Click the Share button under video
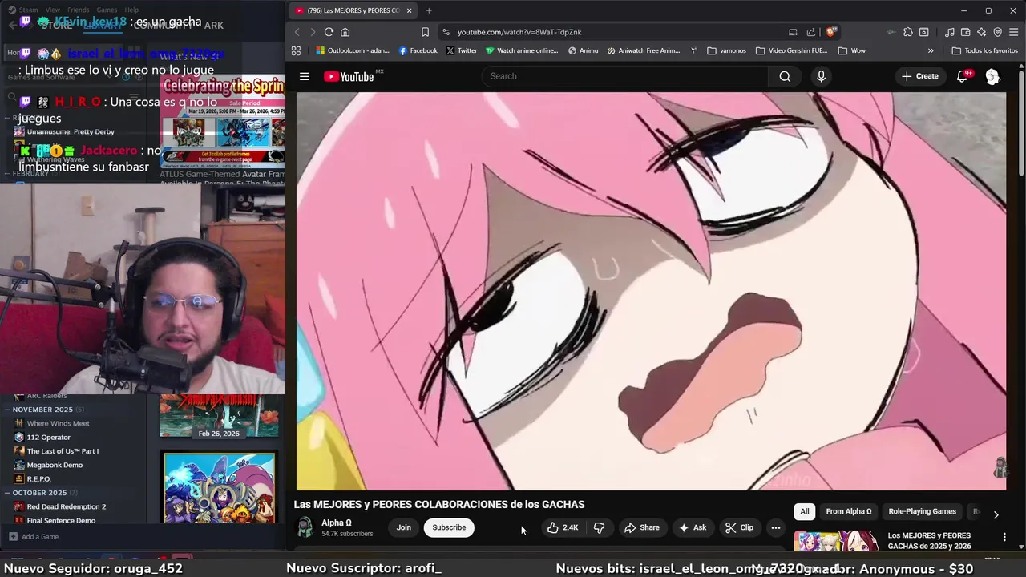Viewport: 1026px width, 577px height. click(x=642, y=527)
